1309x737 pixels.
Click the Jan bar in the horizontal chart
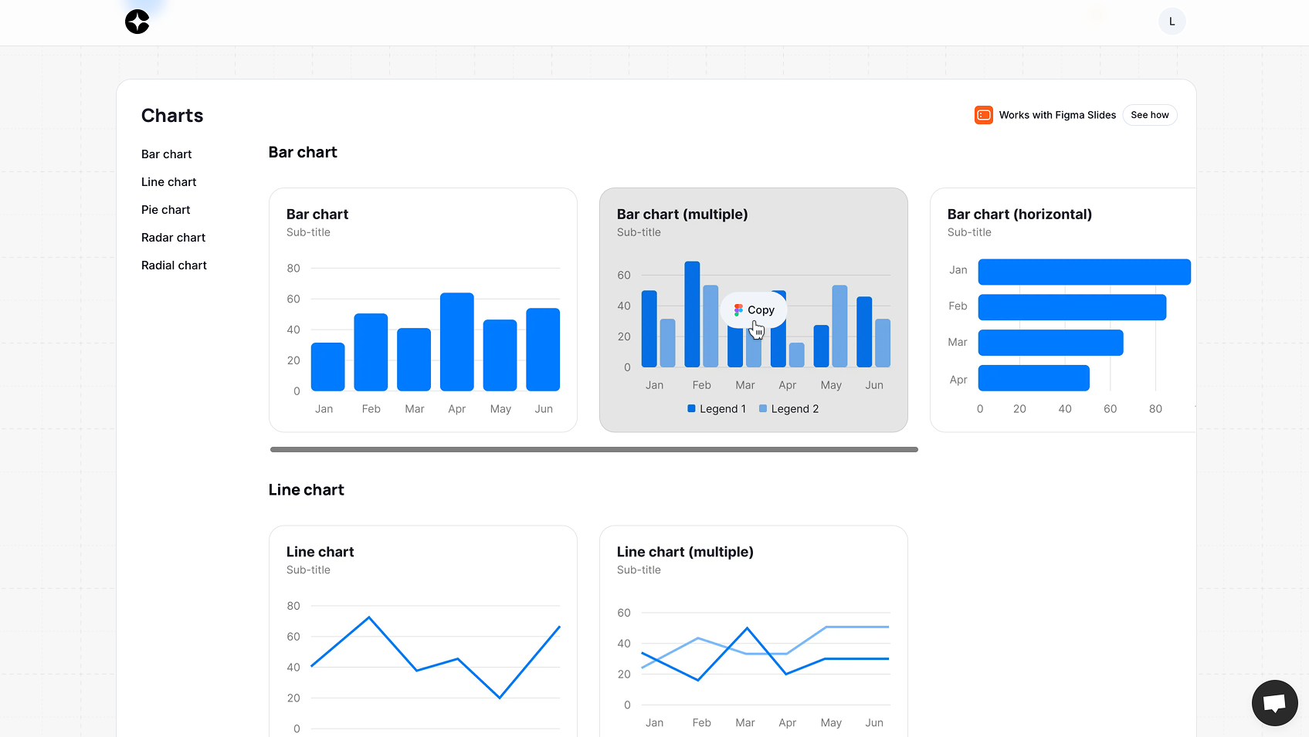pos(1084,272)
